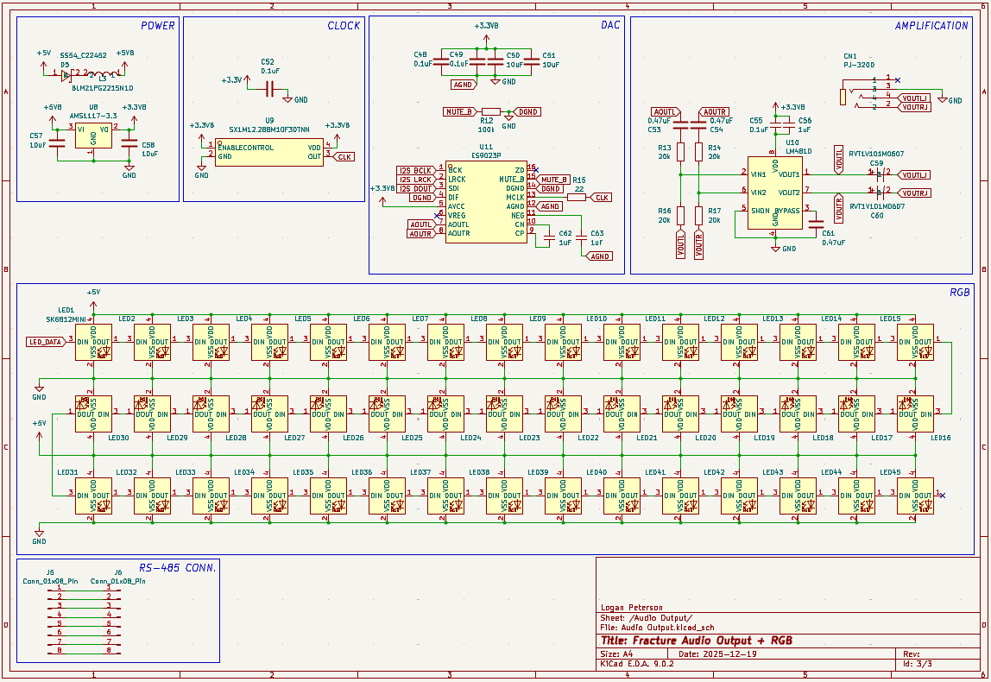
Task: Select the D5 Schottky diode symbol
Action: [66, 75]
